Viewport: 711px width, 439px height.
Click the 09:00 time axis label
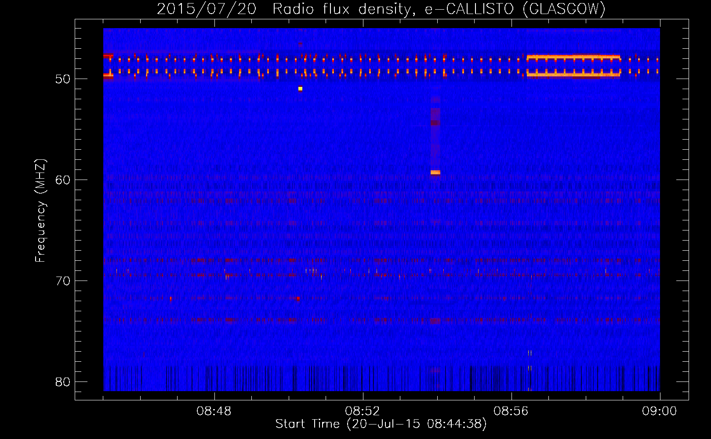(659, 411)
